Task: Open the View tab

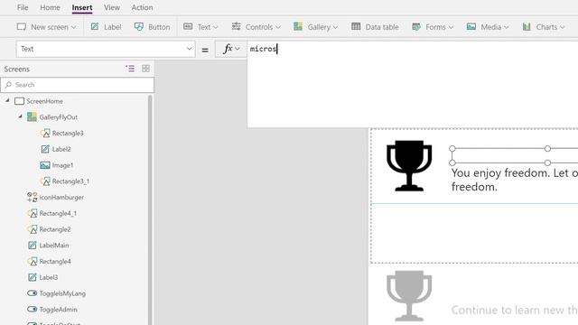Action: point(112,7)
